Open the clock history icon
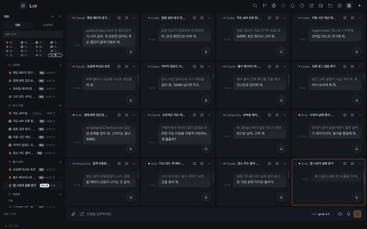The image size is (367, 229). pyautogui.click(x=302, y=6)
